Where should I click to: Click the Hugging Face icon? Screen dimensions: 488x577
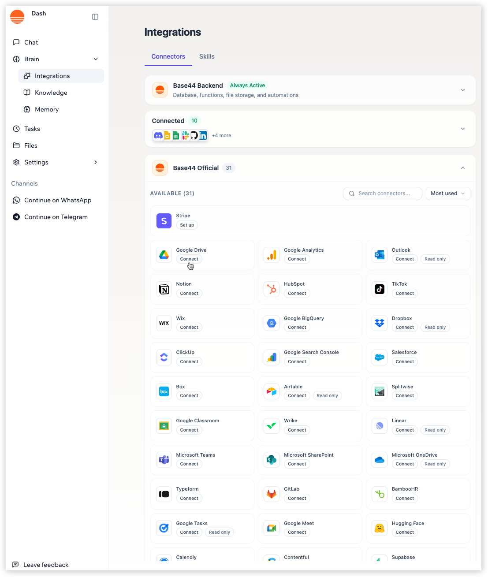tap(379, 528)
